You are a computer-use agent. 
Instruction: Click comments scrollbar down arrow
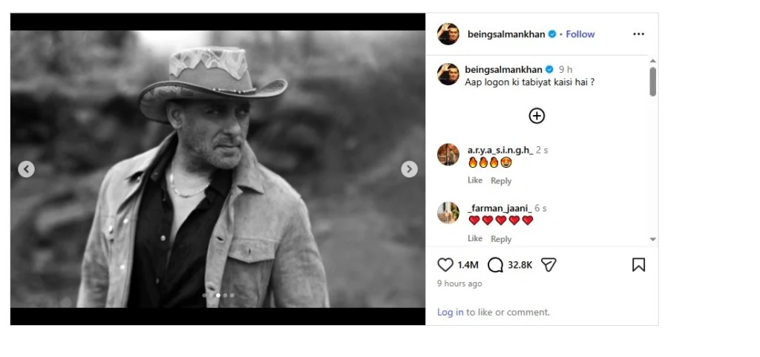pos(652,239)
